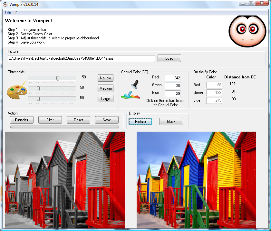Click the Load picture button
Screen dimensions: 271x231
[169, 58]
